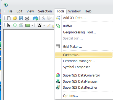Choose Buffer from the Tools menu

coord(83,26)
